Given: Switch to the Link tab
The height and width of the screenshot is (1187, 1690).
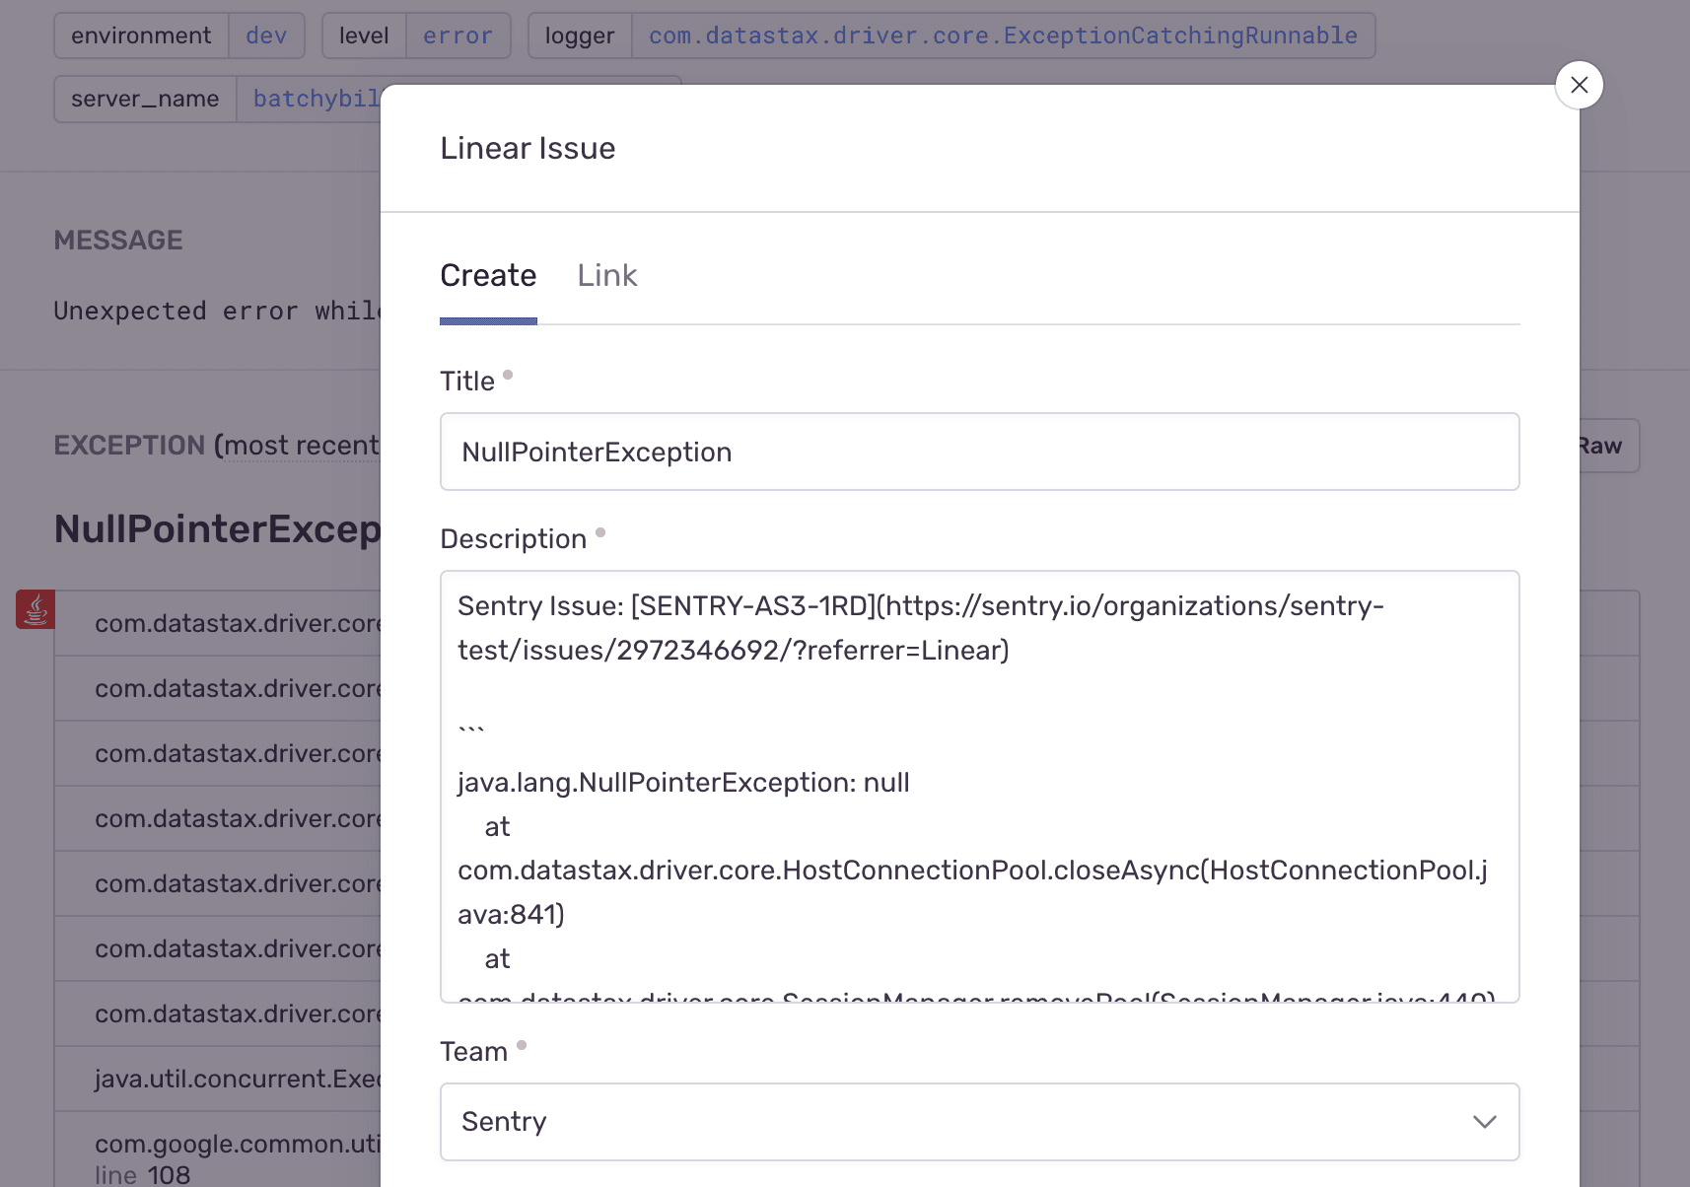Looking at the screenshot, I should pyautogui.click(x=606, y=276).
